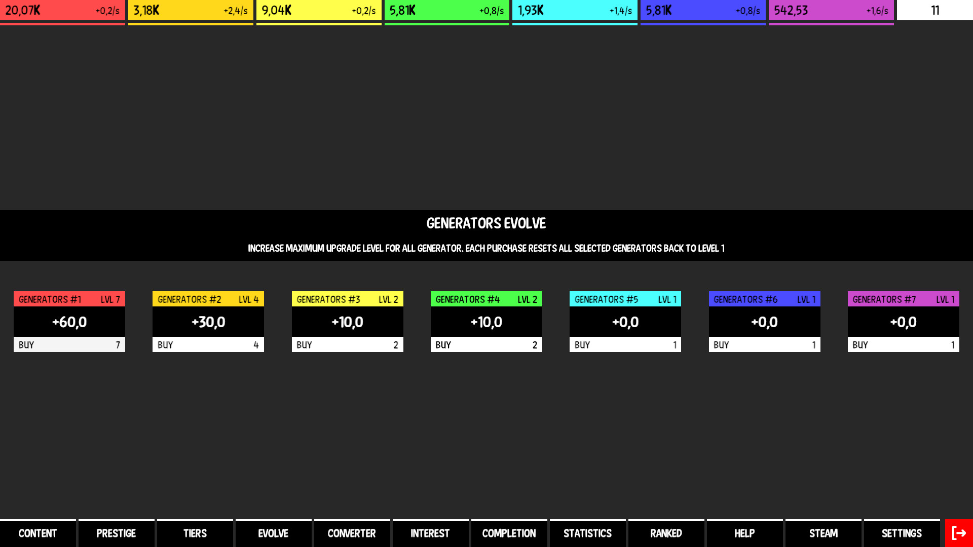
Task: Open the Converter tab
Action: [x=352, y=533]
